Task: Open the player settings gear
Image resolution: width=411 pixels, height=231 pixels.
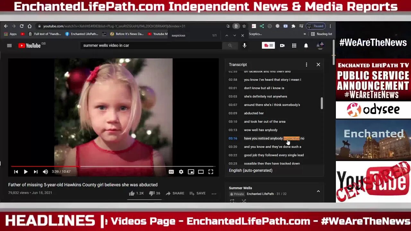Action: 181,172
